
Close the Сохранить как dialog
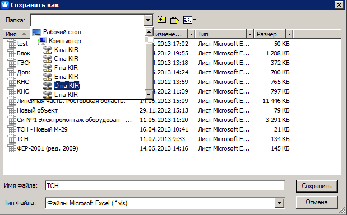pos(339,4)
